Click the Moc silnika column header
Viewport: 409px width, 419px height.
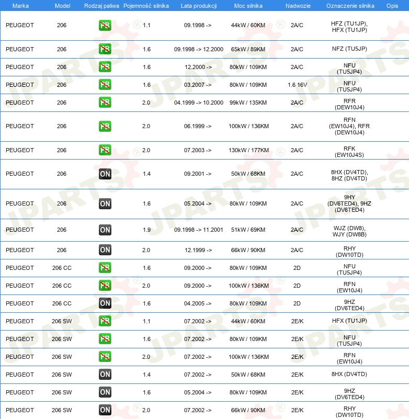248,6
